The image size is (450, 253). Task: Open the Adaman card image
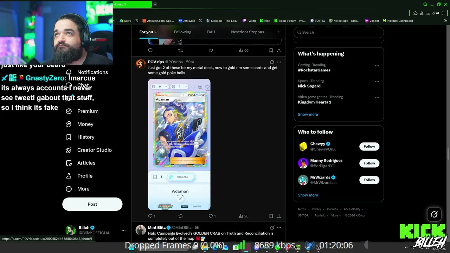coord(179,144)
